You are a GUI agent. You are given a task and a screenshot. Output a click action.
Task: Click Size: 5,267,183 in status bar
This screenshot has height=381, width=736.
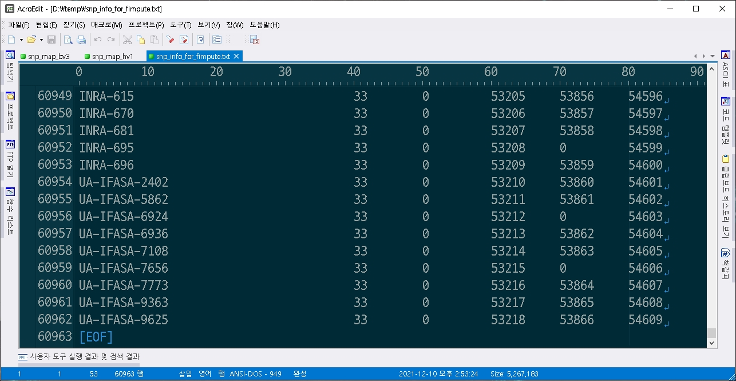click(x=514, y=374)
